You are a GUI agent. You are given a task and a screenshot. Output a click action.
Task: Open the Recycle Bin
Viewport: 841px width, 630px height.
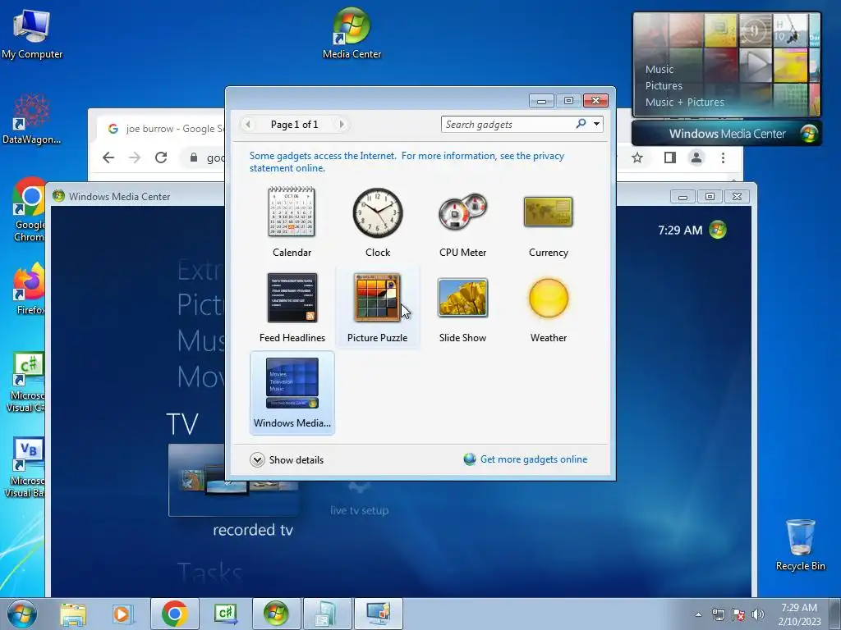coord(800,545)
